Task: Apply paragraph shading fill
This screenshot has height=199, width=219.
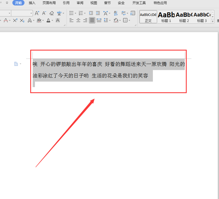Action: click(x=116, y=20)
